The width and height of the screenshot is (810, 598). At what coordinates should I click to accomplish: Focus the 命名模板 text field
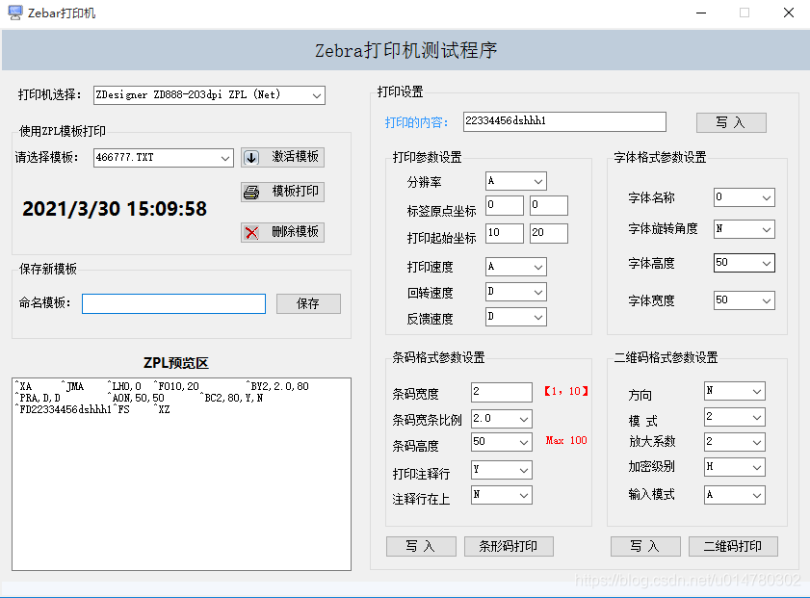pos(173,303)
